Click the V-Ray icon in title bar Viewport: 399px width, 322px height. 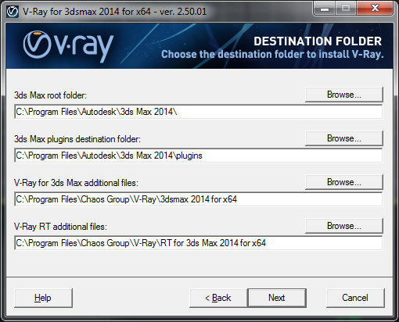[13, 12]
